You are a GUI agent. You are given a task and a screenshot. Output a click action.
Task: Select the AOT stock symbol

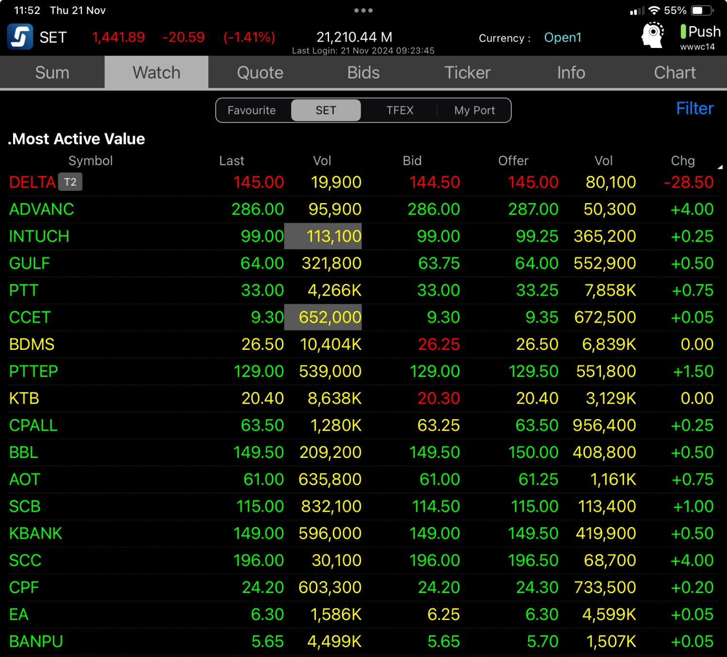coord(25,480)
